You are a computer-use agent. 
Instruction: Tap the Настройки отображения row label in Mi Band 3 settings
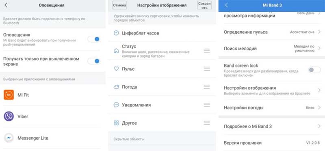tap(250, 88)
